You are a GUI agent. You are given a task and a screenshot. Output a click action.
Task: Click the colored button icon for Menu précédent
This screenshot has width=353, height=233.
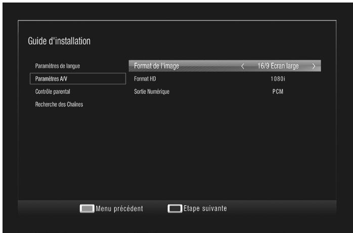87,209
